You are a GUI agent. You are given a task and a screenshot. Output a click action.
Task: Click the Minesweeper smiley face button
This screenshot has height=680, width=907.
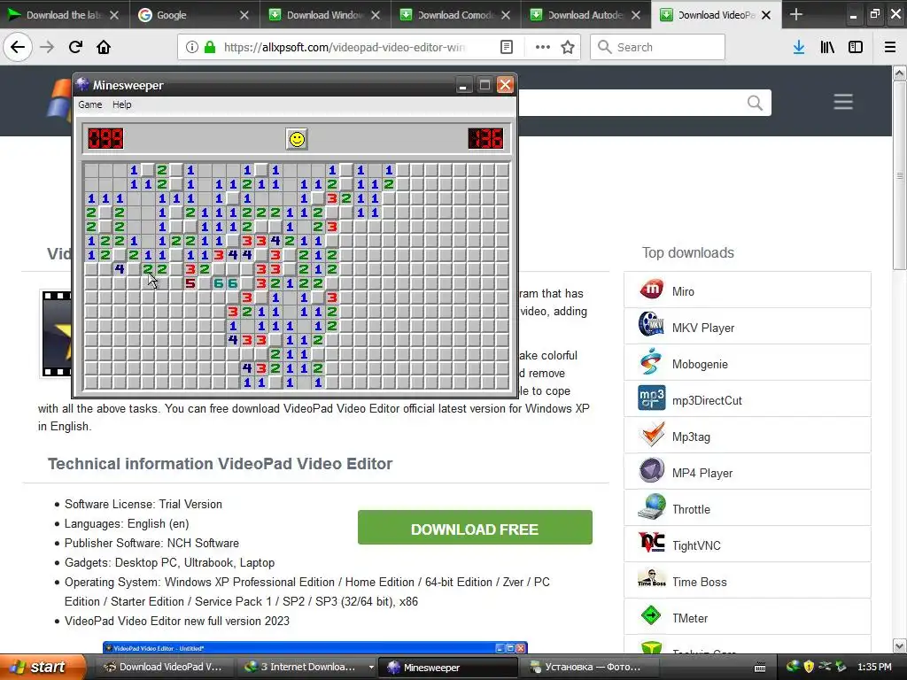[x=297, y=139]
